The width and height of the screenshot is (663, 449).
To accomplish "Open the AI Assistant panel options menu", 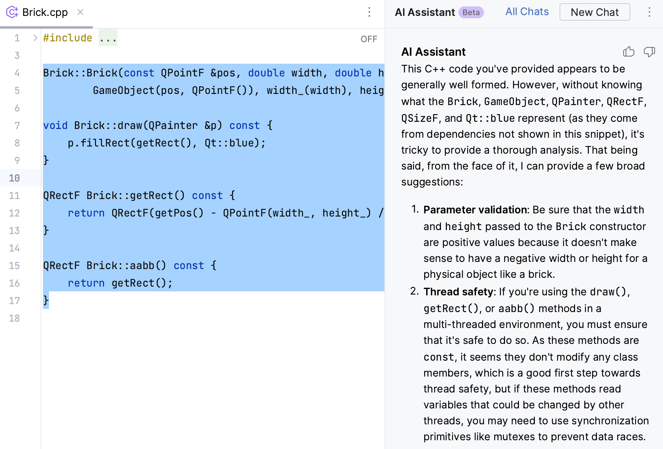I will [649, 12].
